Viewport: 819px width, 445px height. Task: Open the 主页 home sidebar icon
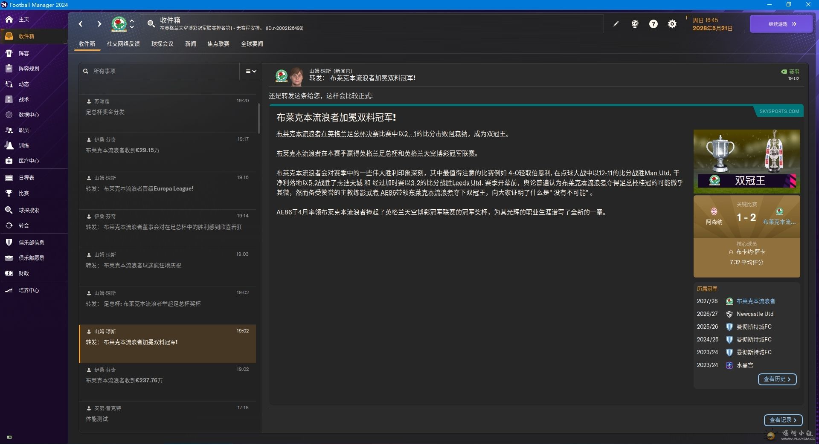[9, 19]
